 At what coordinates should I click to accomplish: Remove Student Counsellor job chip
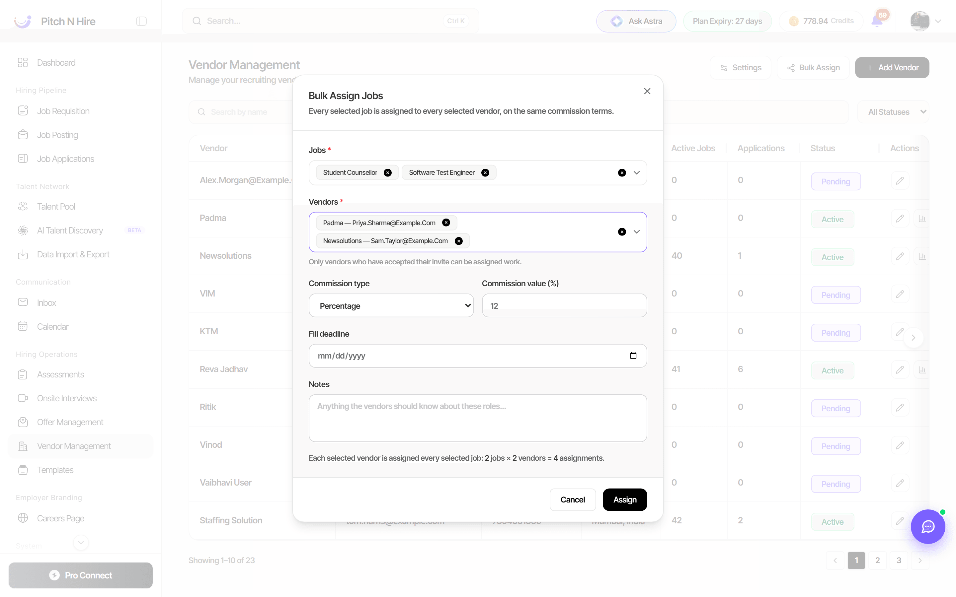387,172
